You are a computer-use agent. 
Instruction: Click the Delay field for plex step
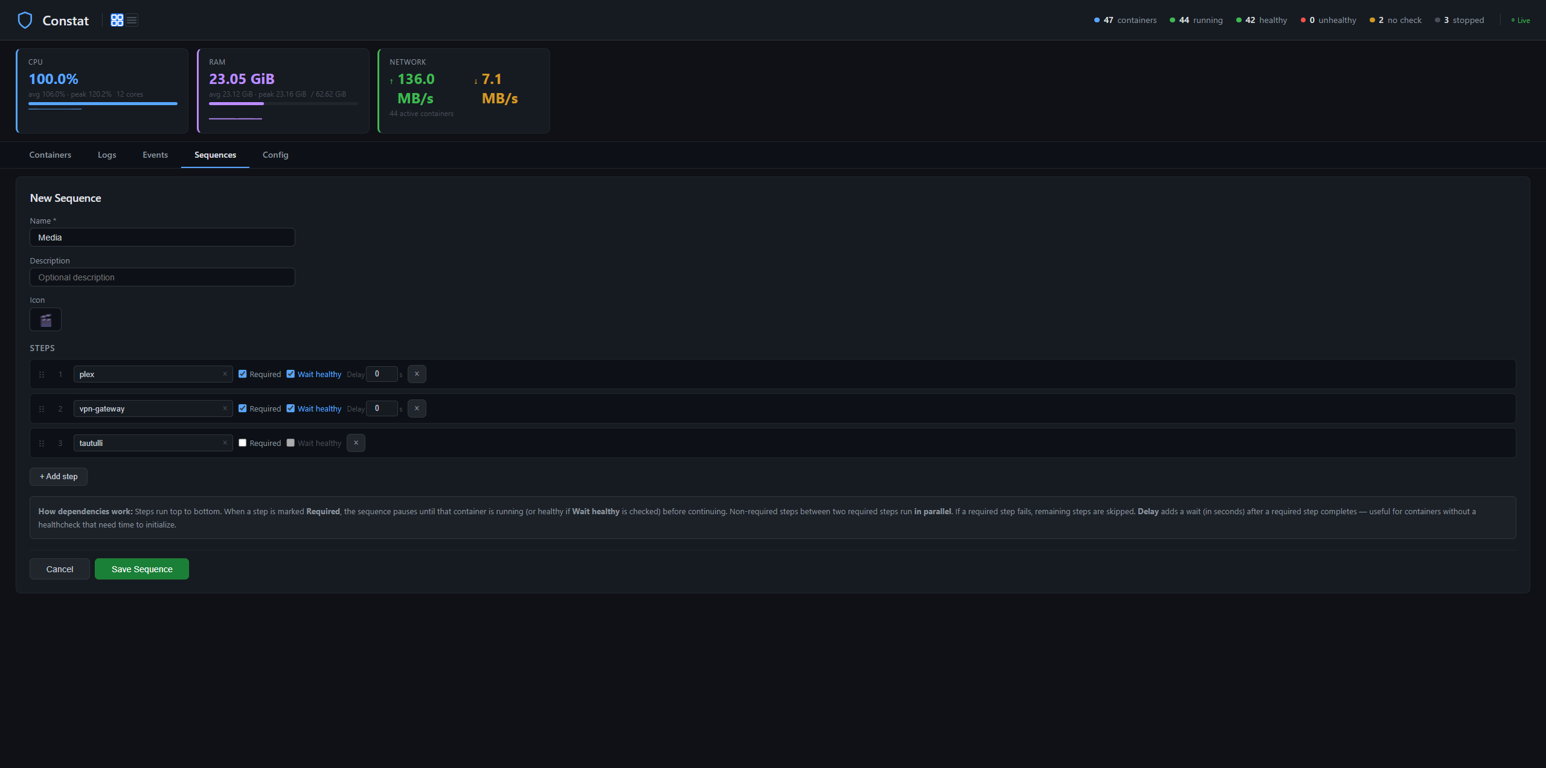coord(382,374)
